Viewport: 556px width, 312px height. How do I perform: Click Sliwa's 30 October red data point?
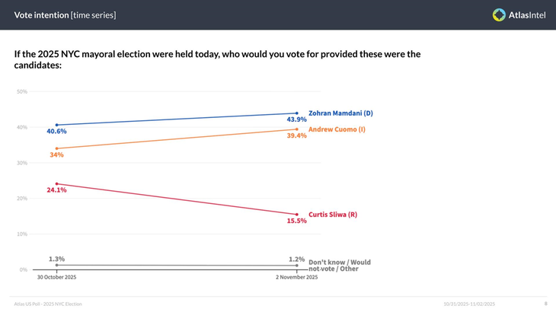coord(57,183)
